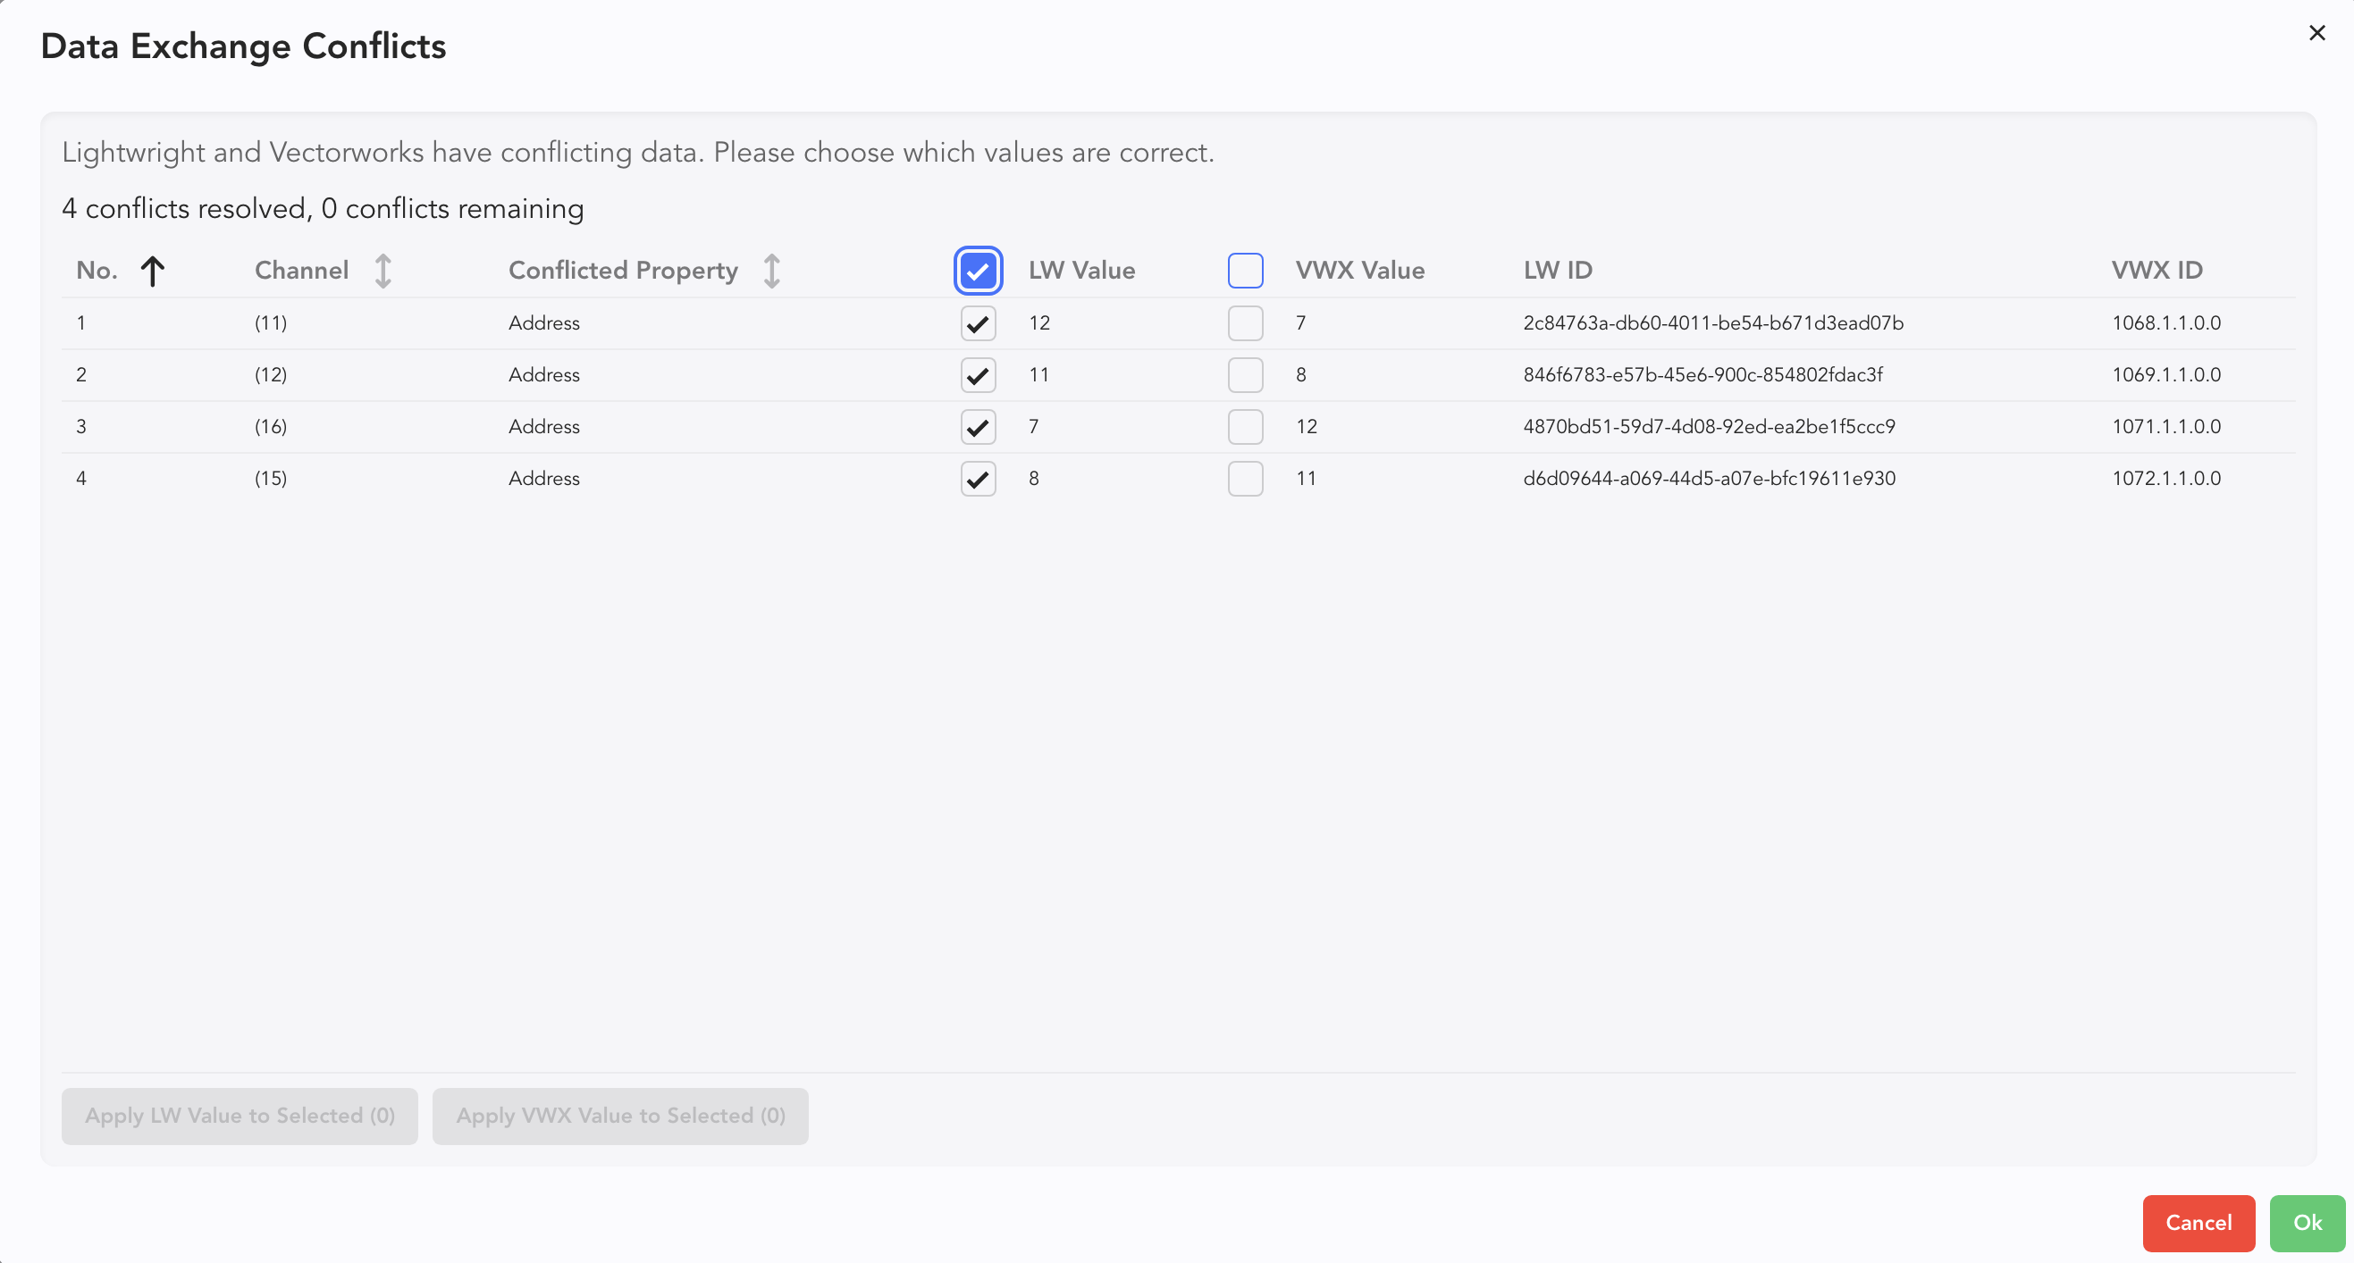Uncheck LW value 11 for channel 12
This screenshot has height=1263, width=2354.
978,375
